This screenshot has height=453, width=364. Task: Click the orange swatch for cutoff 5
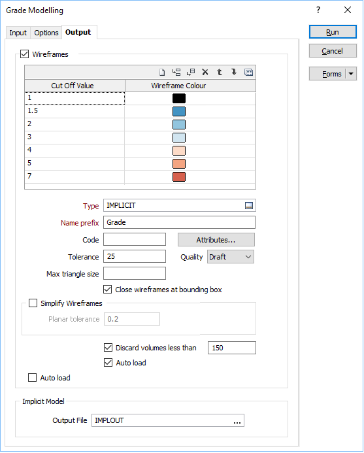pyautogui.click(x=179, y=164)
